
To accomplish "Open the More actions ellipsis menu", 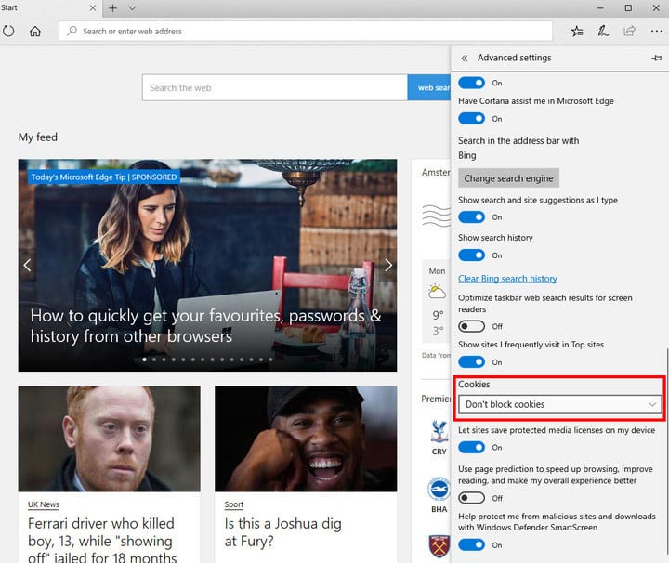I will pos(656,31).
